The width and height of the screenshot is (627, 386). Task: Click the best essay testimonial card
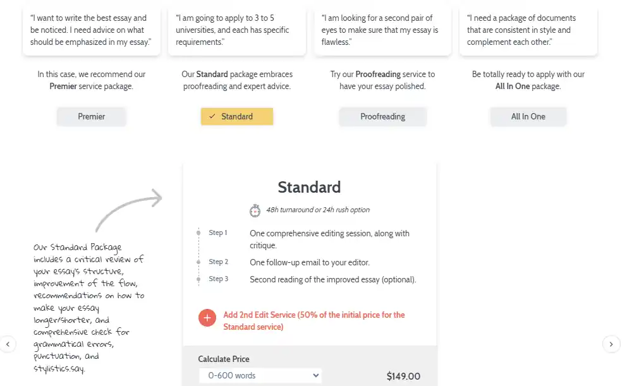[91, 30]
